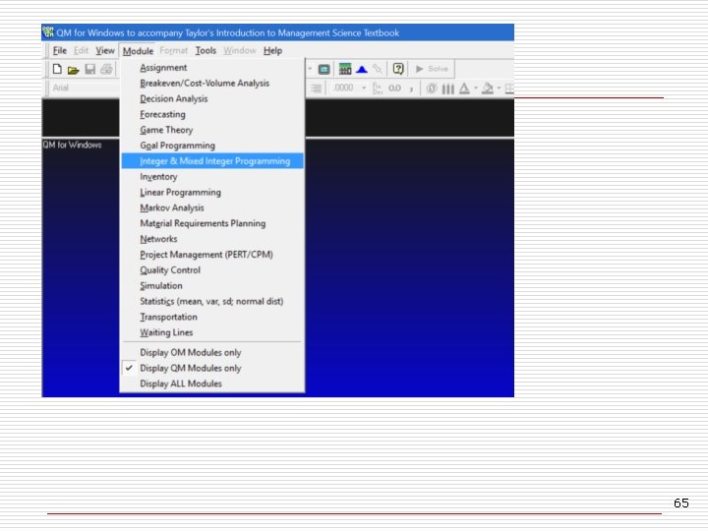
Task: Click the font color A icon
Action: click(x=464, y=88)
